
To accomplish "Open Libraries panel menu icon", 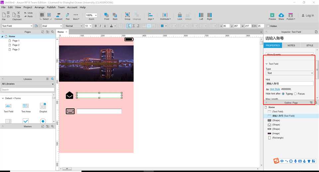I will coord(48,79).
